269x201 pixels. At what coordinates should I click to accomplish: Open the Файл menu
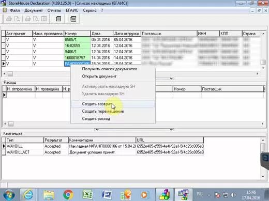[15, 10]
